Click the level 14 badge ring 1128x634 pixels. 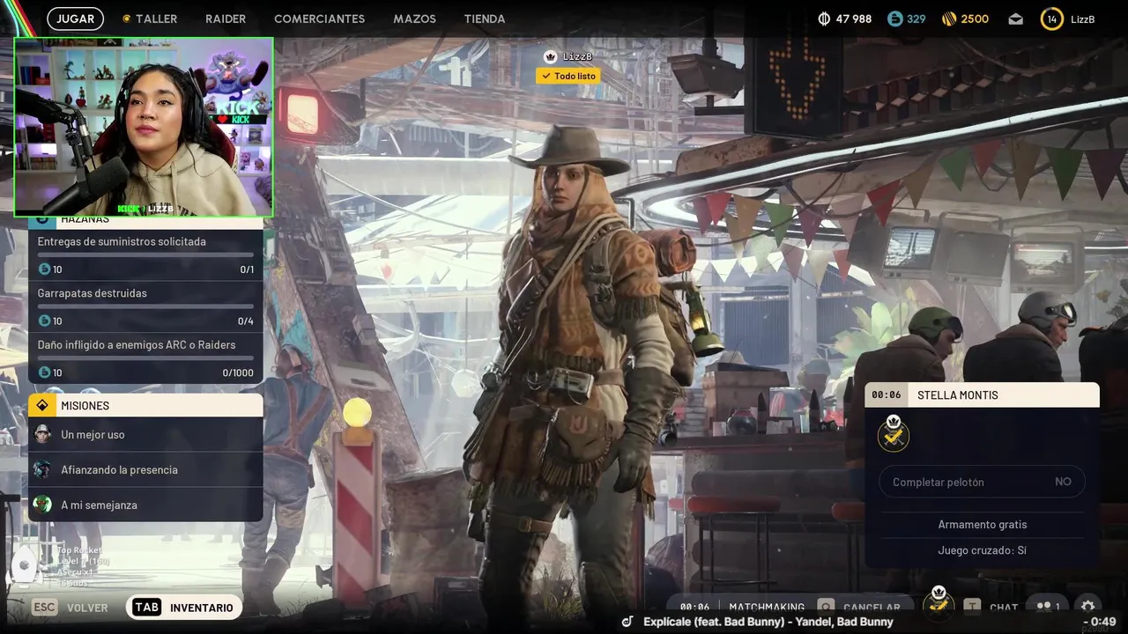(x=1051, y=18)
